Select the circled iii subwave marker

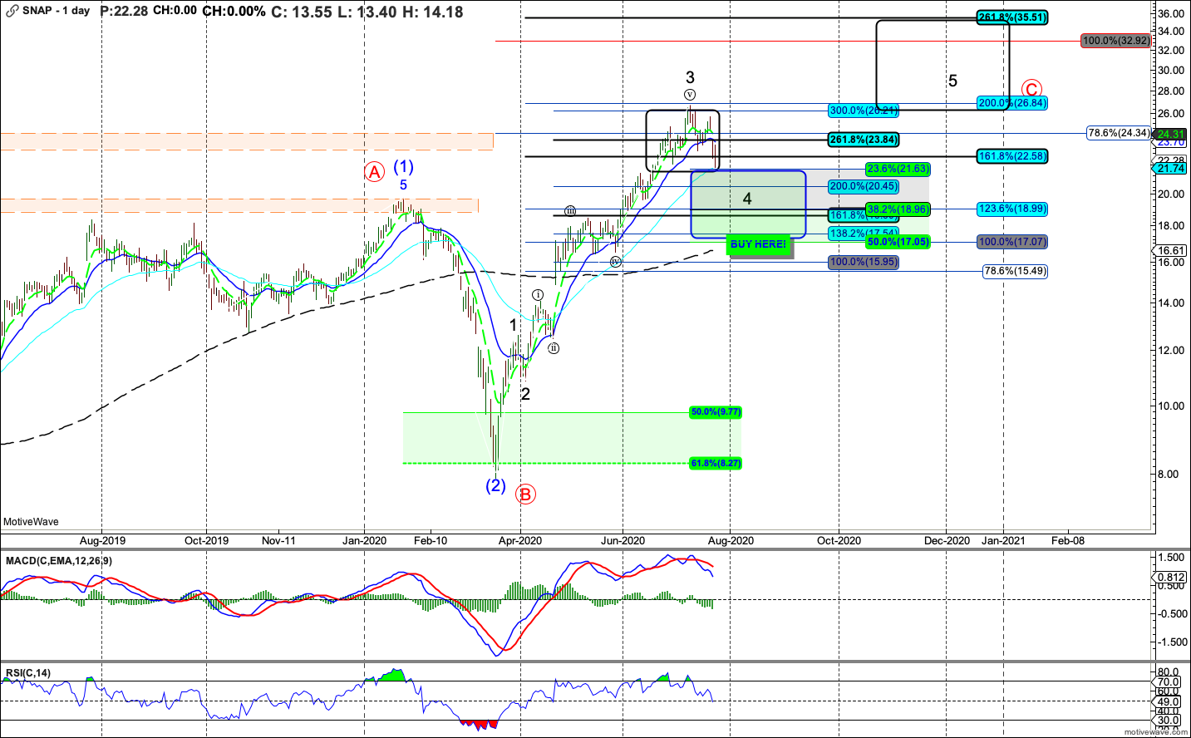570,211
